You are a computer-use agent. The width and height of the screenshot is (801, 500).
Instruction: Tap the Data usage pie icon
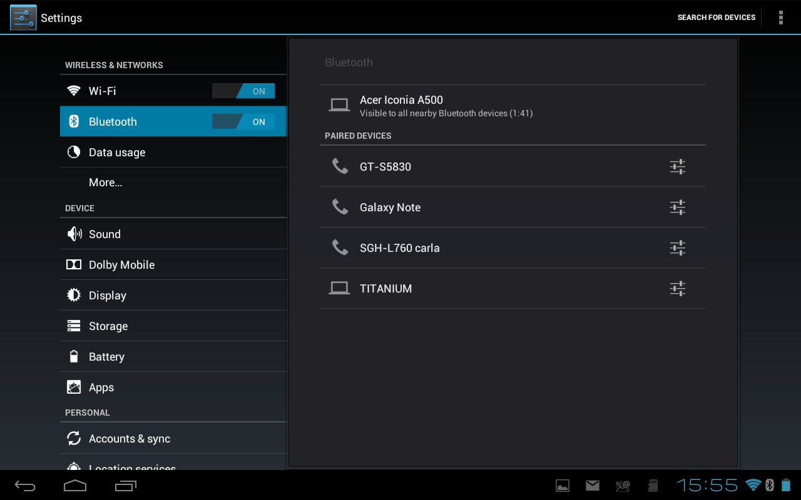click(74, 152)
